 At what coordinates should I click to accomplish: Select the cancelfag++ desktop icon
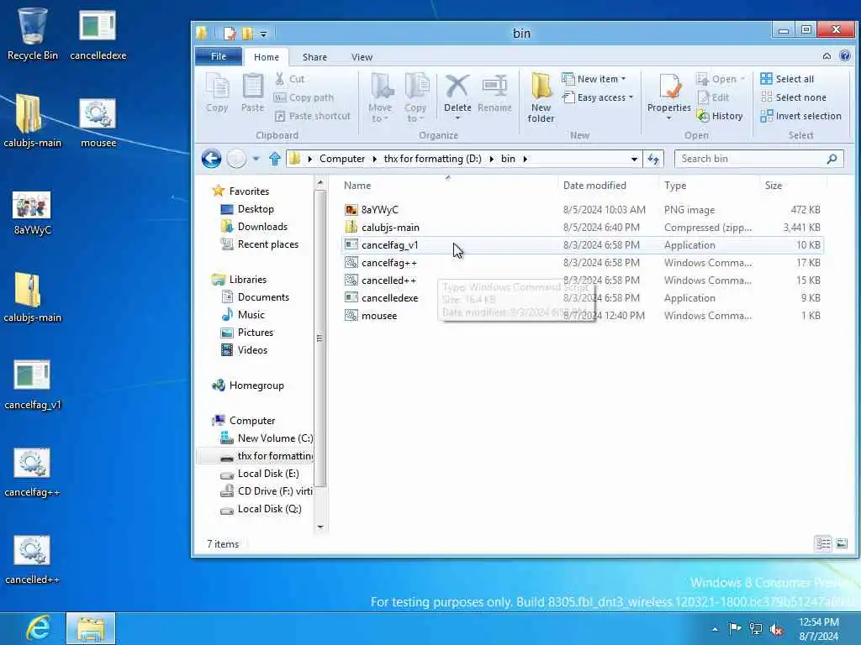click(33, 473)
